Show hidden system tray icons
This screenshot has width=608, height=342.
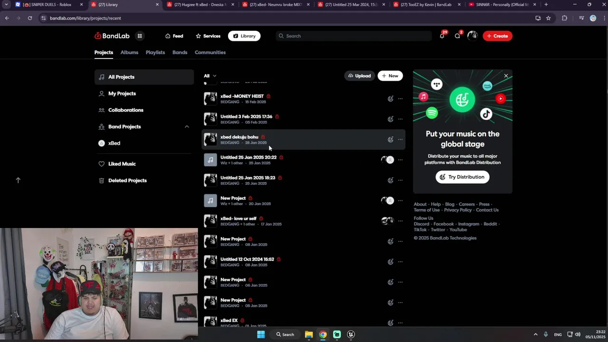click(x=535, y=334)
